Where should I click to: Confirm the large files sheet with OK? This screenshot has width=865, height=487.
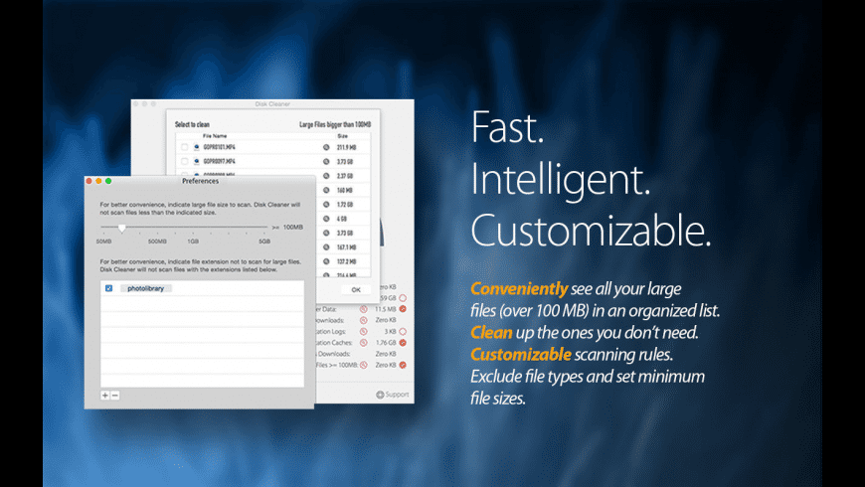click(x=356, y=289)
